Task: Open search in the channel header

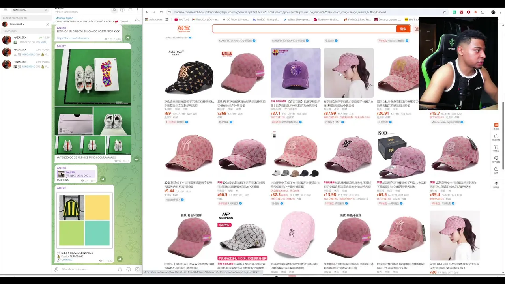Action: point(114,9)
